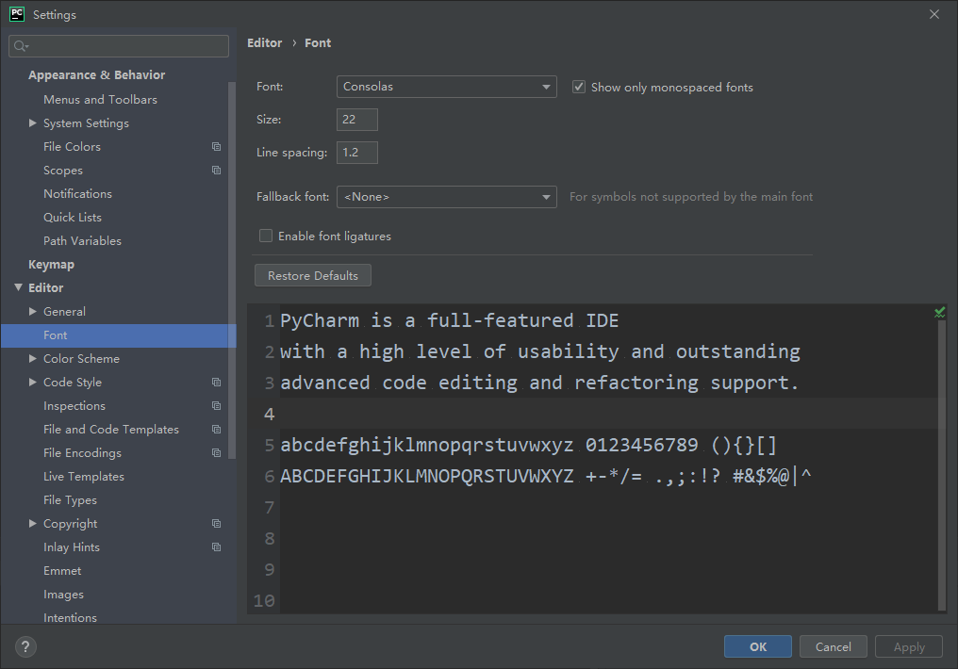This screenshot has height=669, width=958.
Task: Click the project-level icon beside Copyright
Action: pos(216,524)
